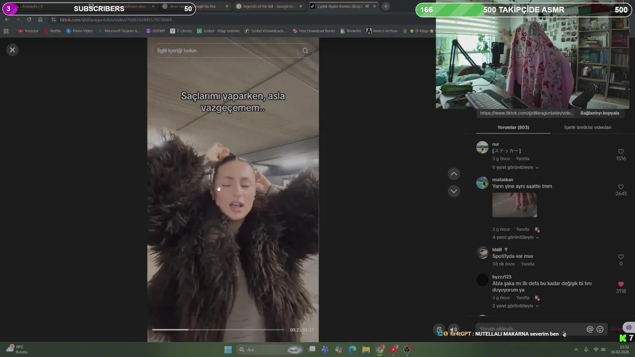Go to previous video with up arrow
Viewport: 635px width, 357px height.
[454, 174]
